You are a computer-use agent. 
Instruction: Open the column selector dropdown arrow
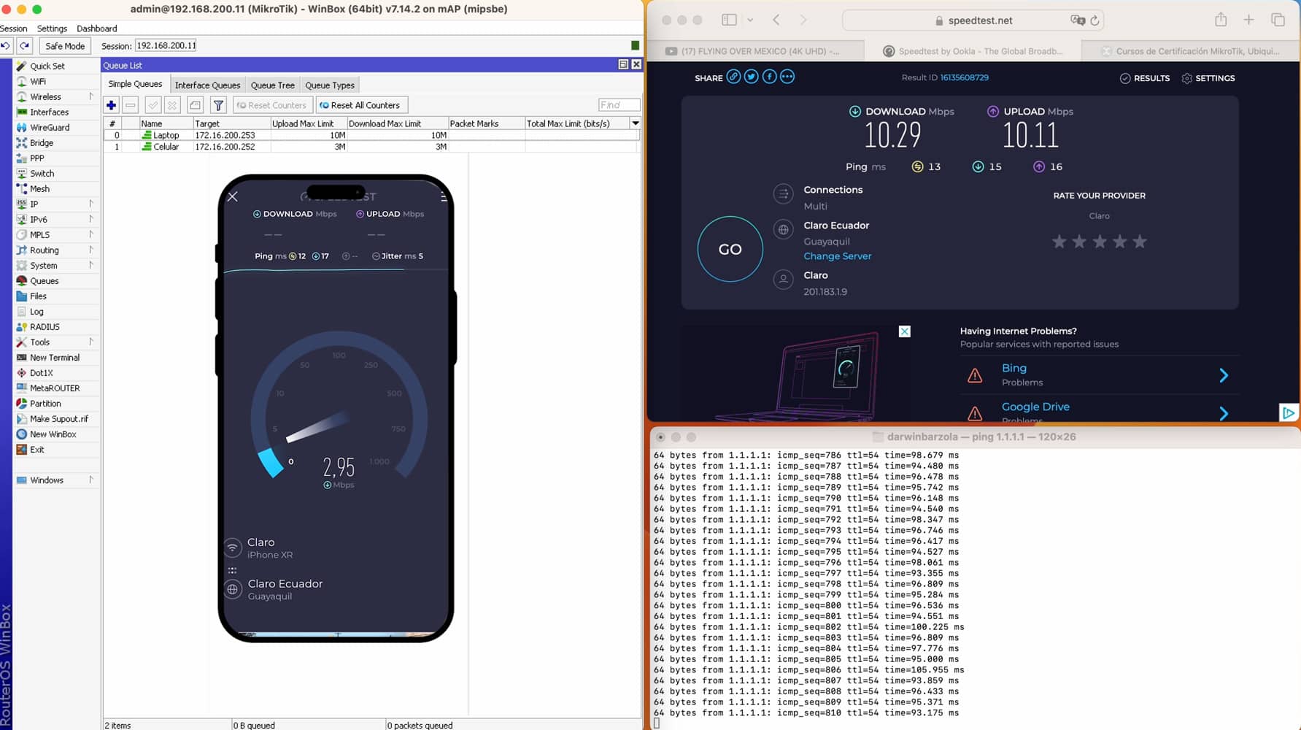636,123
